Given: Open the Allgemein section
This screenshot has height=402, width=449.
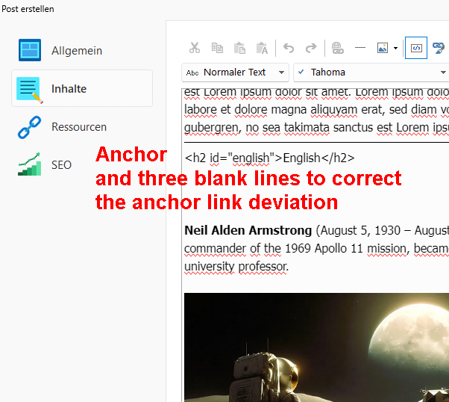Looking at the screenshot, I should (x=77, y=51).
